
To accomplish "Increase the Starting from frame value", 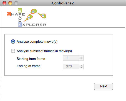I will click(81, 57).
